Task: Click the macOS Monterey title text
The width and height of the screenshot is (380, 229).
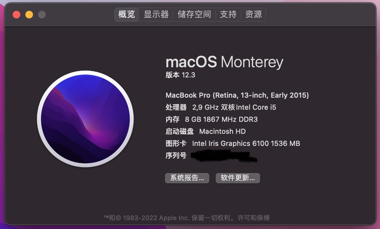Action: pos(224,62)
